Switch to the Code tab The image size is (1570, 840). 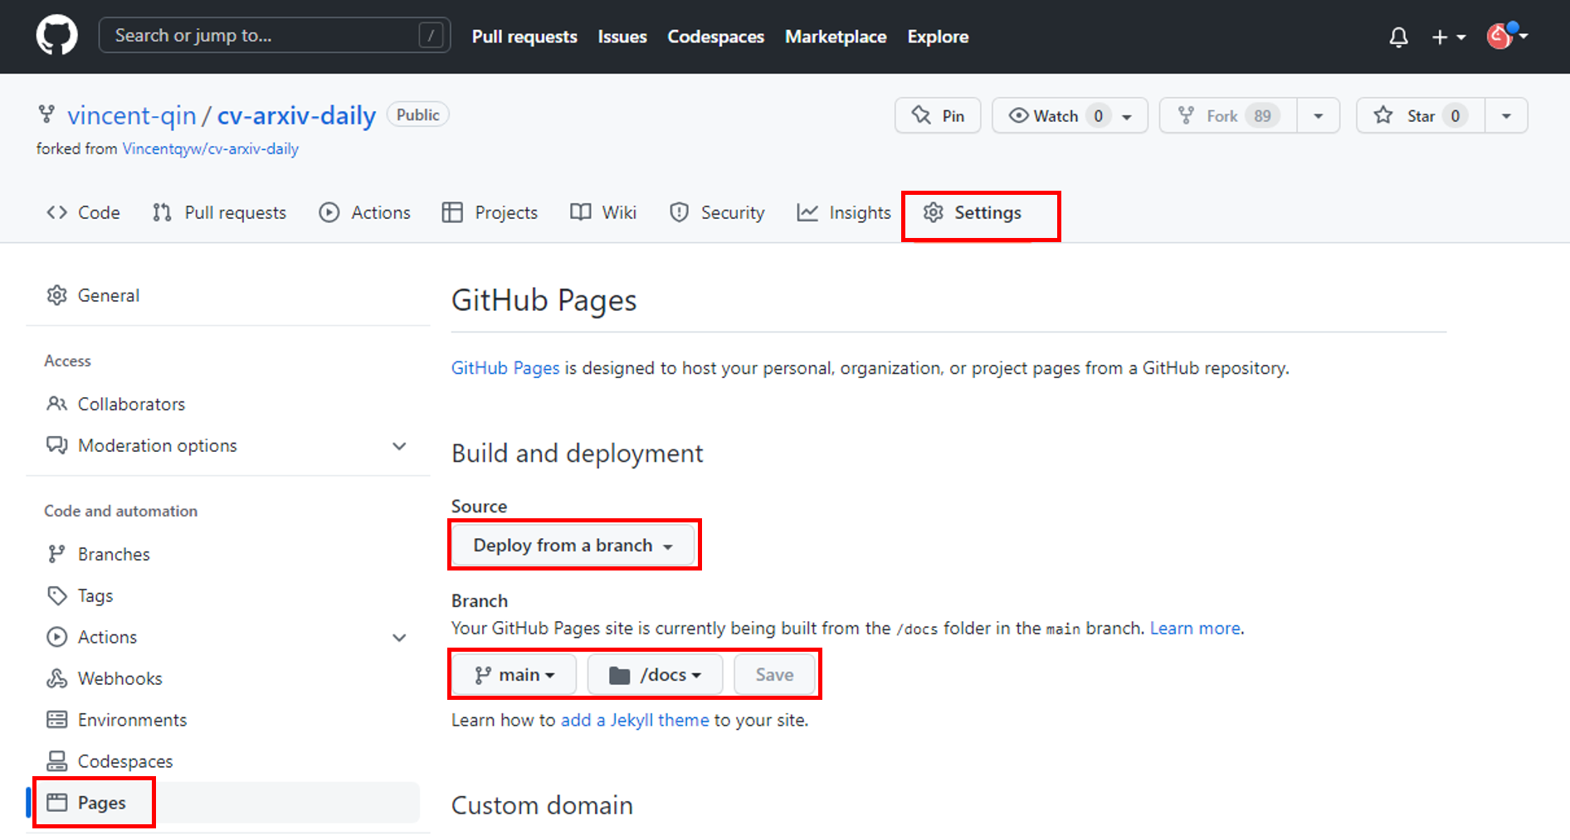point(83,213)
